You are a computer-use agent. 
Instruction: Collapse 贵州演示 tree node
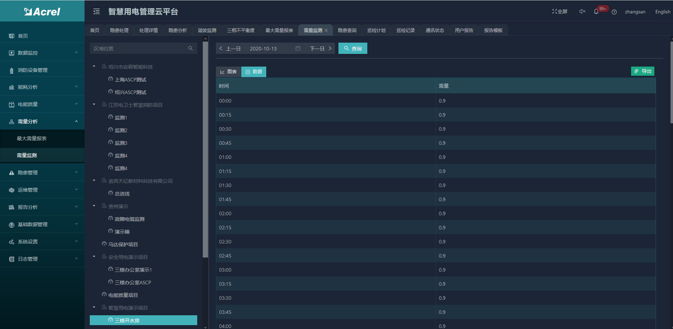pyautogui.click(x=94, y=206)
